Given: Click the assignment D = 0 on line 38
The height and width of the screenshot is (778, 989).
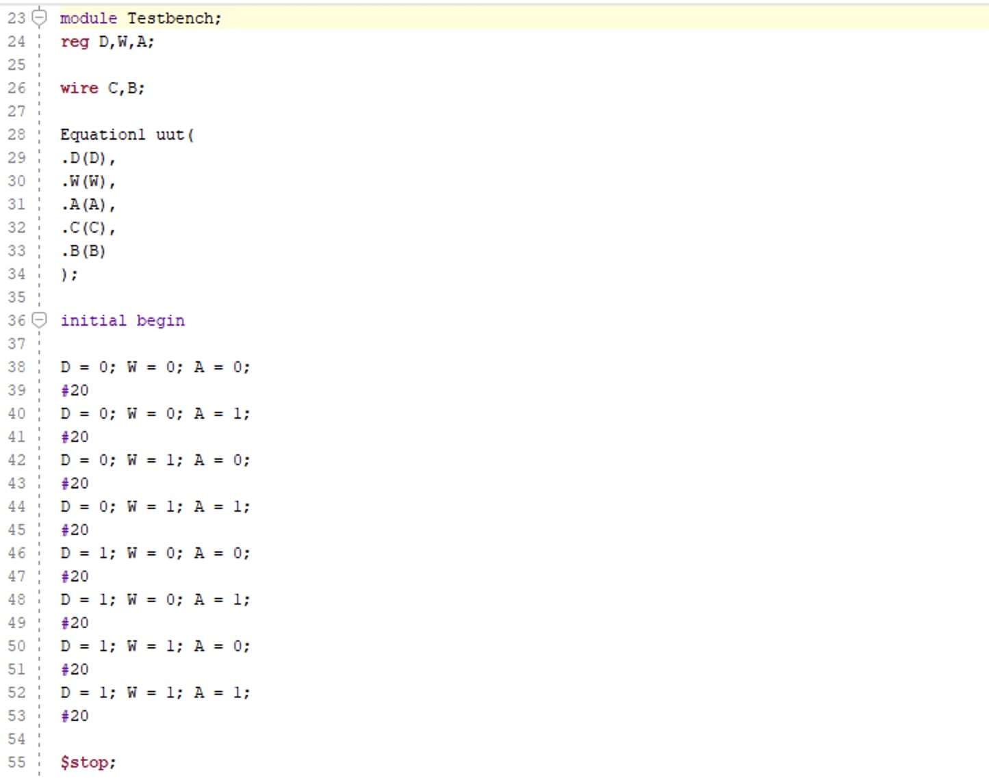Looking at the screenshot, I should coord(84,367).
